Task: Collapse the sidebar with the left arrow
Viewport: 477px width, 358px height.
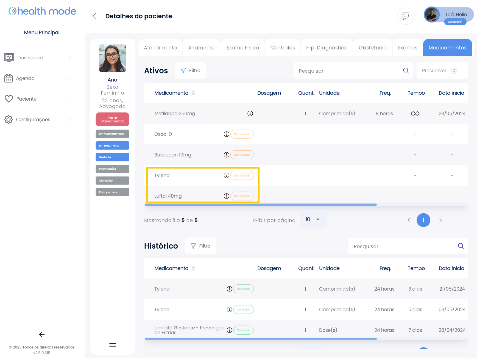Action: point(42,334)
